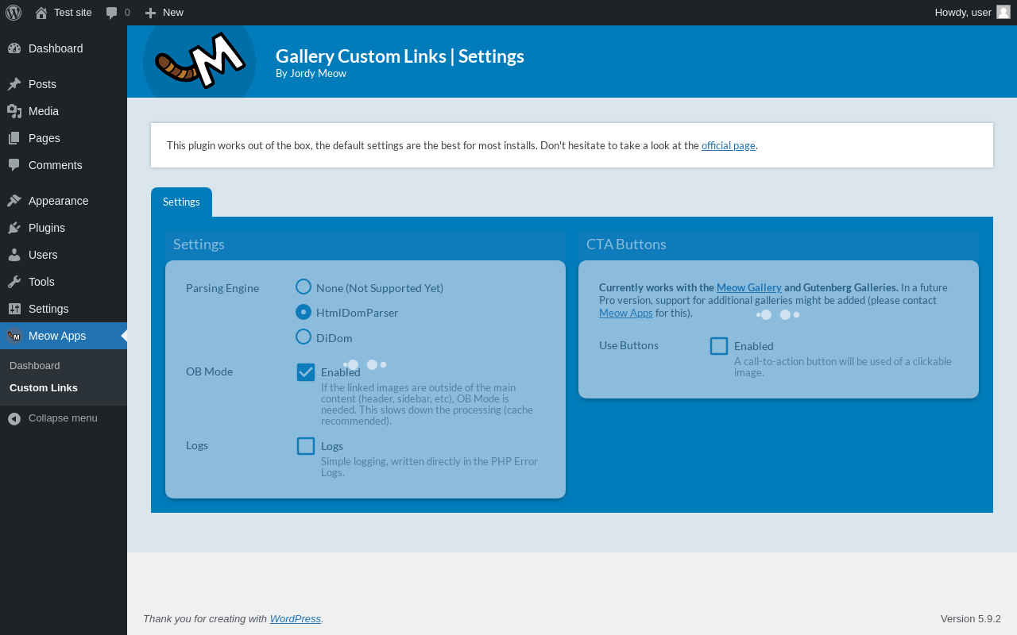Enable the Use Buttons checkbox
Viewport: 1017px width, 635px height.
719,346
